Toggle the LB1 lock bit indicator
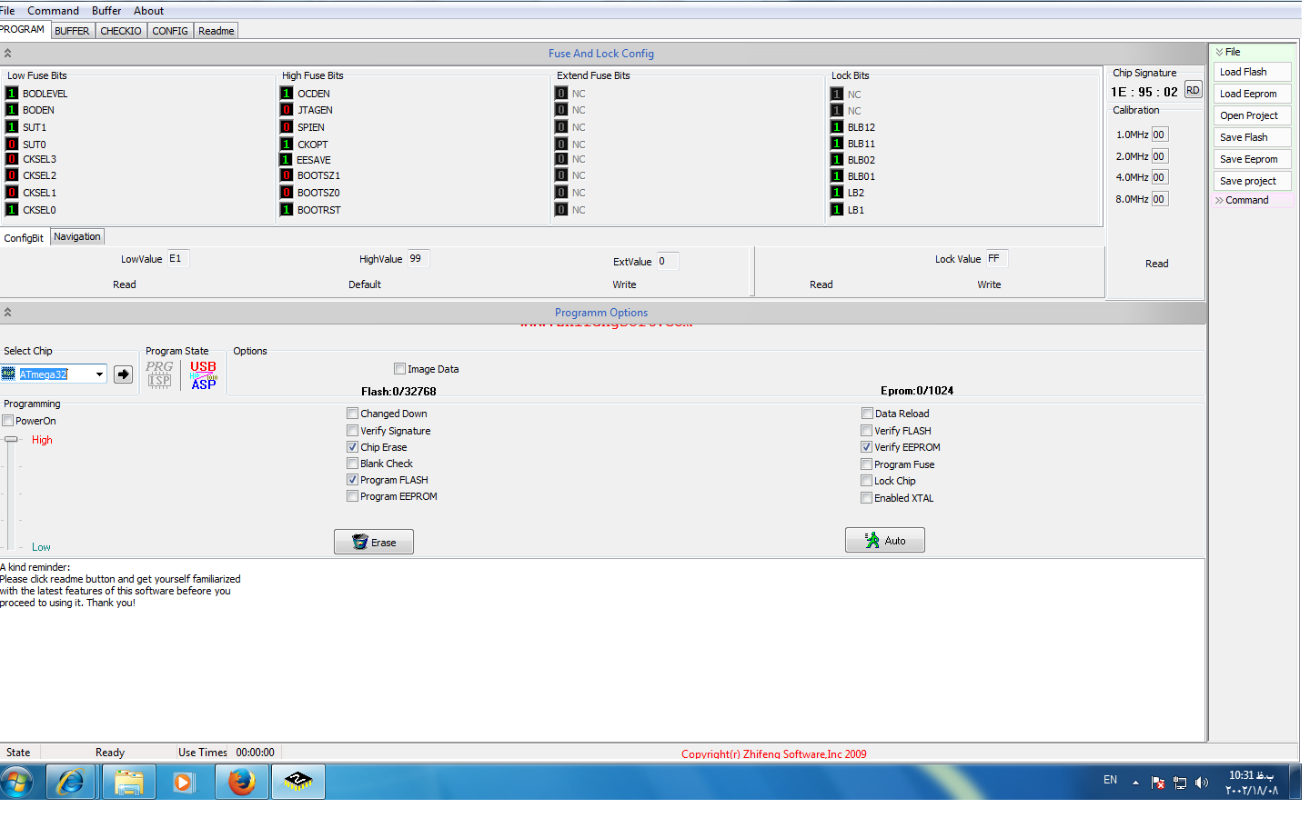 pos(837,210)
